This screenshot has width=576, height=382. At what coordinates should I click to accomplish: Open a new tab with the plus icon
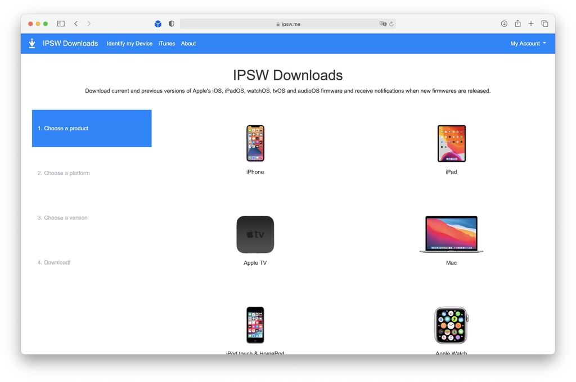pos(531,24)
